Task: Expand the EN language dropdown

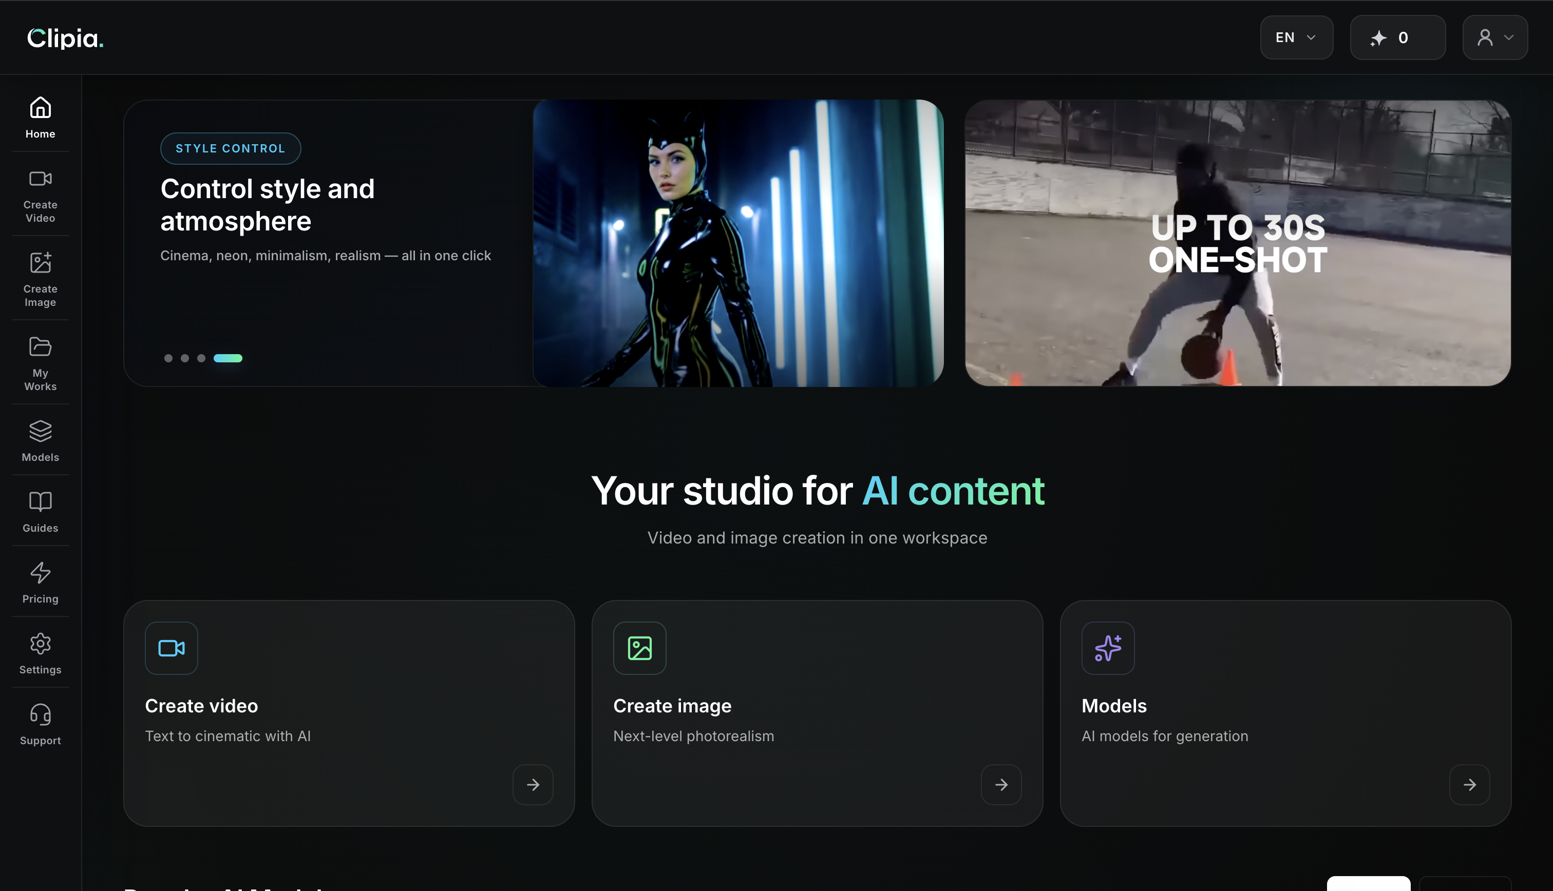Action: click(x=1296, y=37)
